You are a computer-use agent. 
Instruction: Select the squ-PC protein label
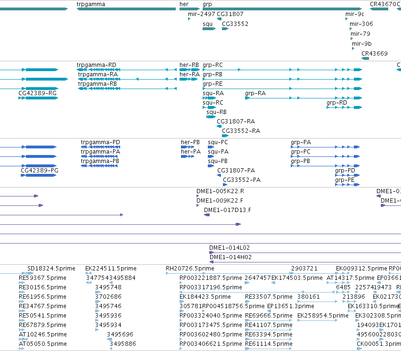point(218,142)
